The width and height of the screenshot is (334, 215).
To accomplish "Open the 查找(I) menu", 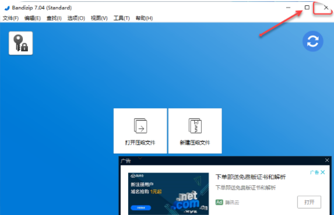I will 54,18.
